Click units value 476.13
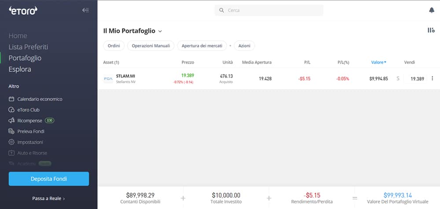The width and height of the screenshot is (440, 209). pos(226,76)
